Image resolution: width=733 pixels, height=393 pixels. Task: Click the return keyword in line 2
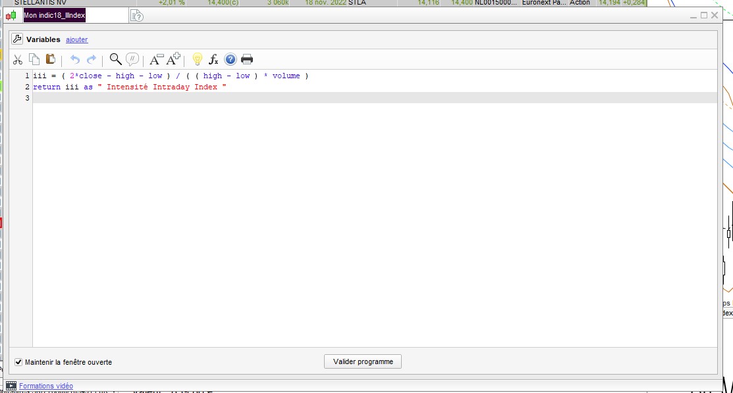point(47,87)
